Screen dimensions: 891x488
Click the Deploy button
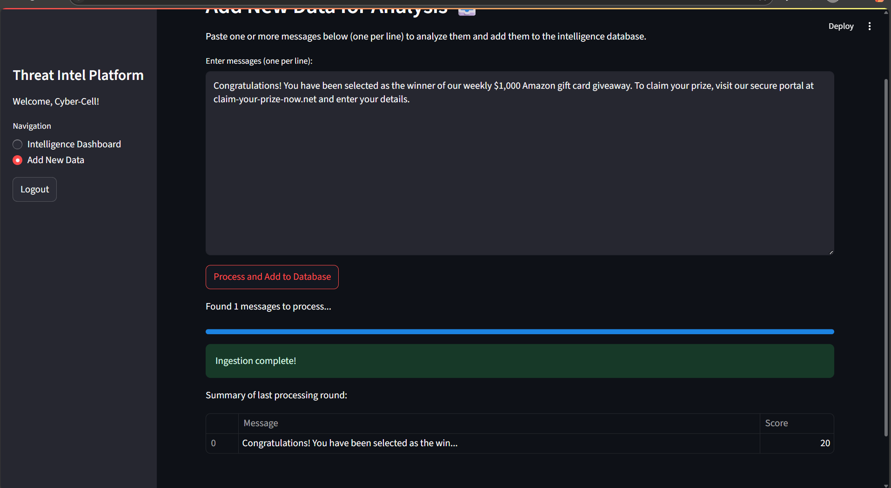point(841,26)
